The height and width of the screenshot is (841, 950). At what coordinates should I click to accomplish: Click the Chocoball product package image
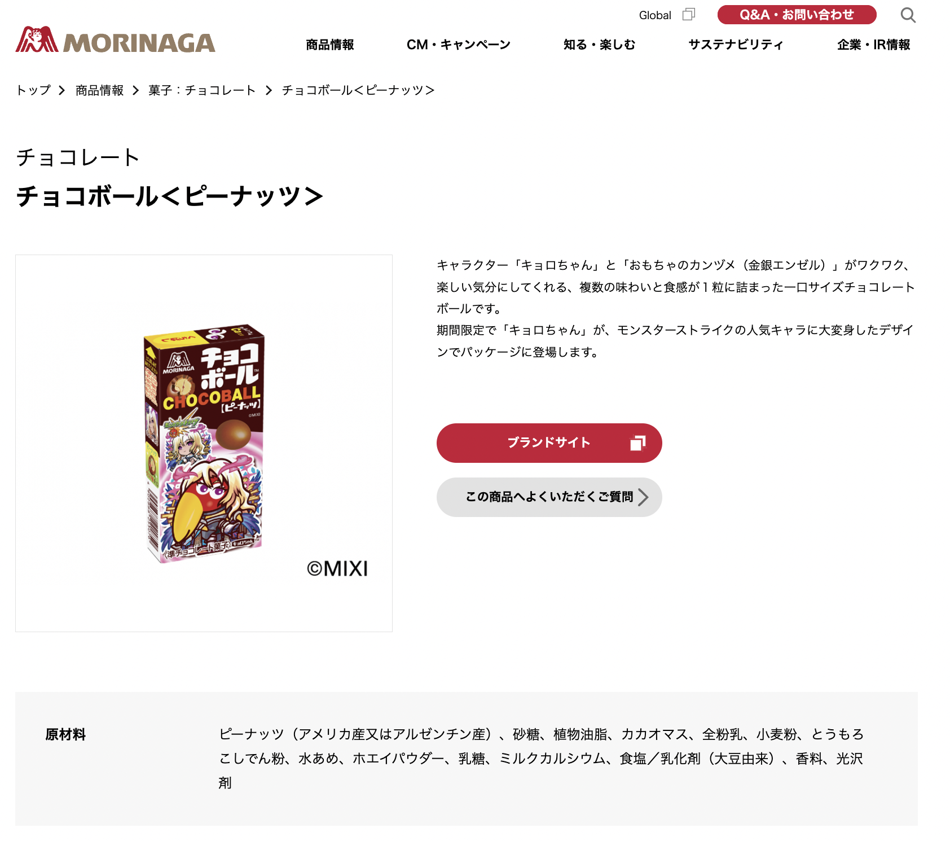[204, 443]
